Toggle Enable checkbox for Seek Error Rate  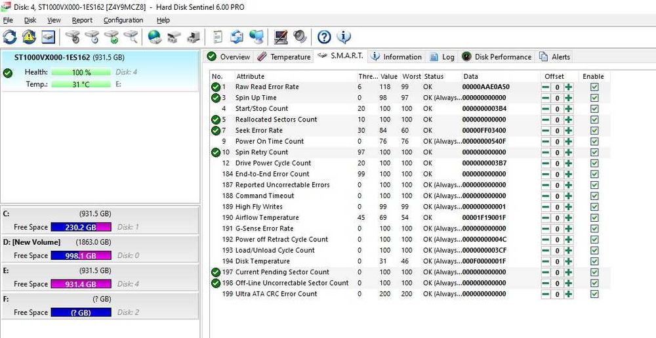[x=594, y=131]
